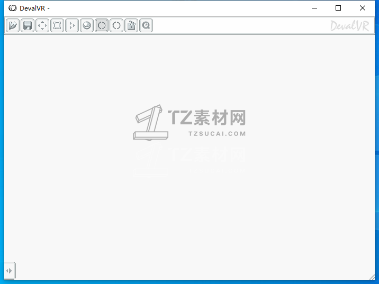This screenshot has height=284, width=379.
Task: Close the DevalVR window
Action: [x=362, y=8]
